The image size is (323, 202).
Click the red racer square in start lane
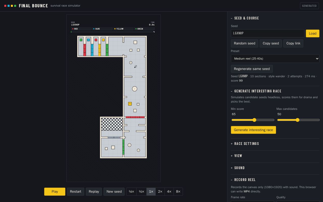coord(96,40)
